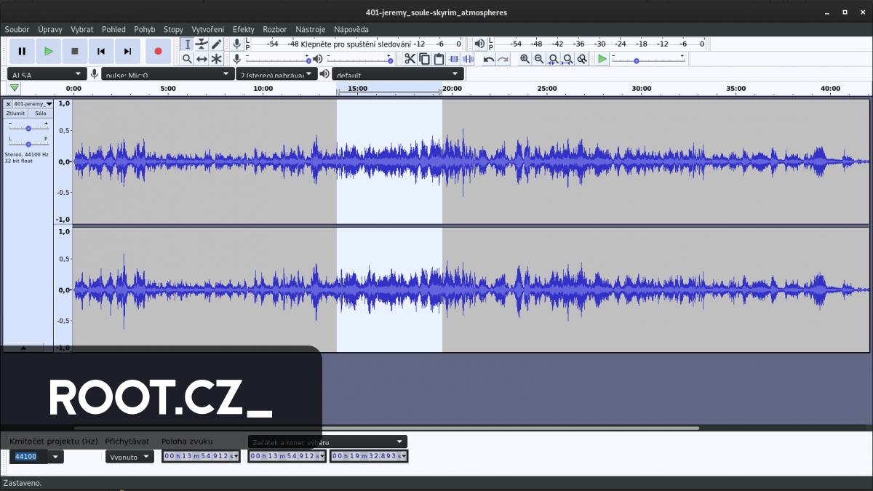Undo the last edit
The width and height of the screenshot is (873, 491).
488,59
